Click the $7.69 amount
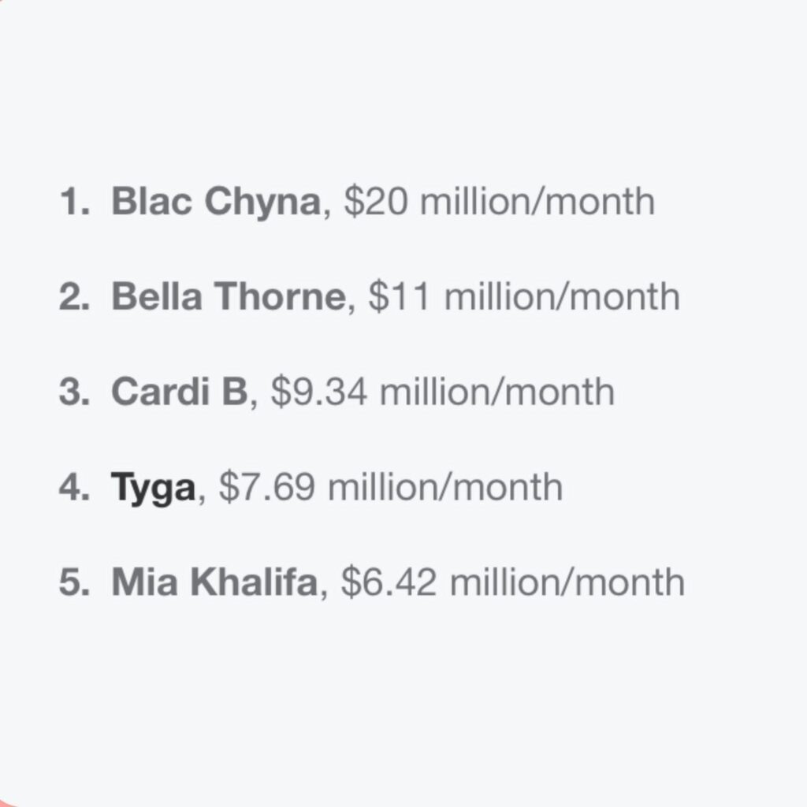Viewport: 807px width, 807px height. [267, 487]
